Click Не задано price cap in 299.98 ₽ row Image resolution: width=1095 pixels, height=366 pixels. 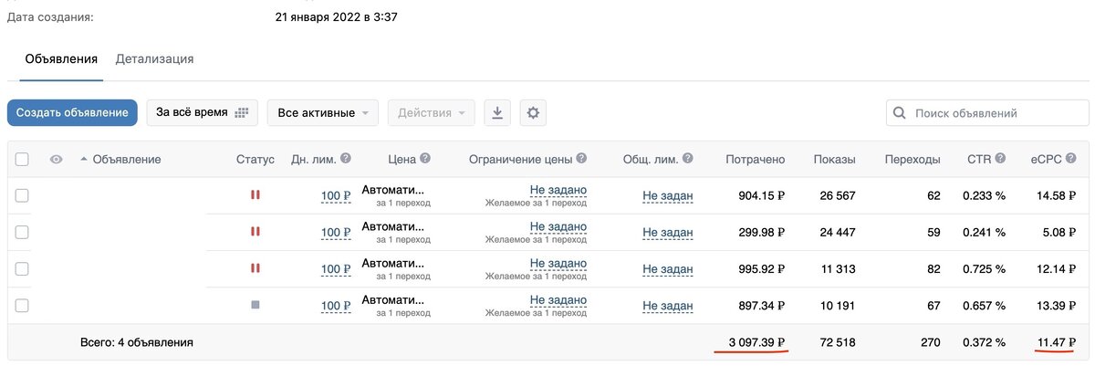[558, 226]
